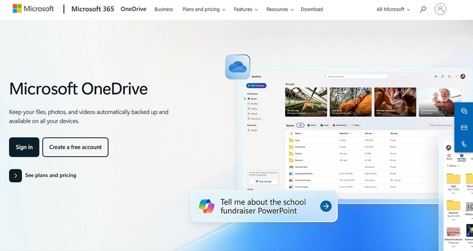Open the On this day photo card

tap(306, 102)
